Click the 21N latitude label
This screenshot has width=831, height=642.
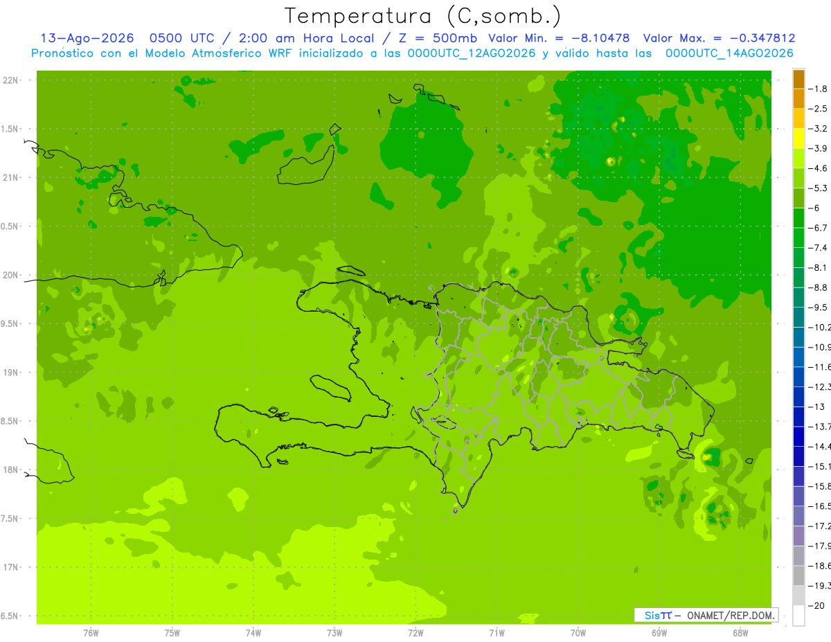(x=11, y=178)
